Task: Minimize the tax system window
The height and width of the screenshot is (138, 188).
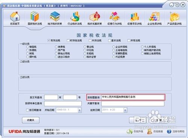Action: pyautogui.click(x=171, y=5)
